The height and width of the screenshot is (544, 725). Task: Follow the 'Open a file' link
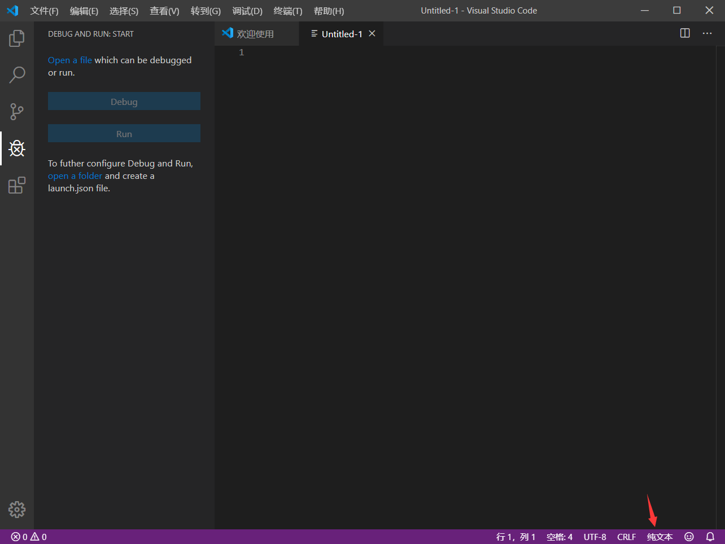coord(70,60)
